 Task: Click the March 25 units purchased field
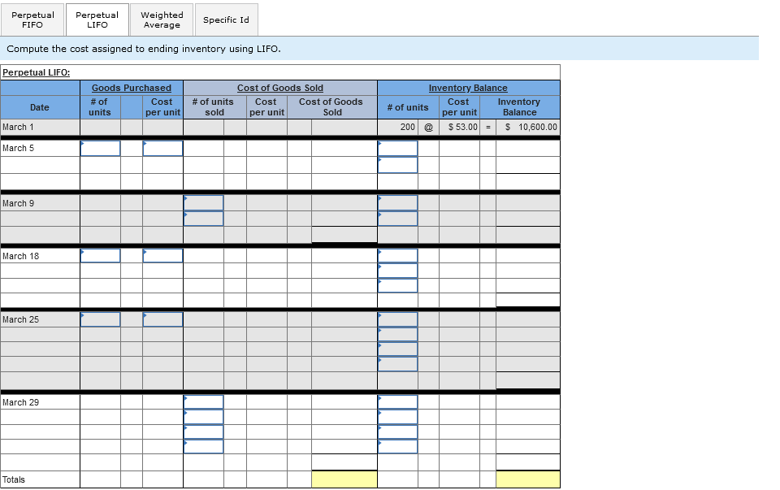tap(100, 319)
